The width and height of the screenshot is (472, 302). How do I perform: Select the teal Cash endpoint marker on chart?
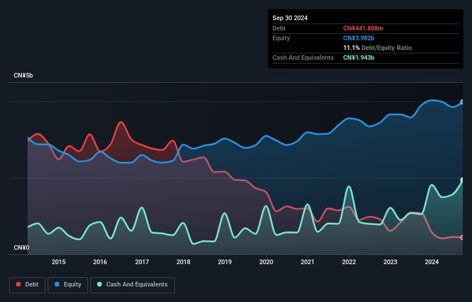pyautogui.click(x=462, y=180)
